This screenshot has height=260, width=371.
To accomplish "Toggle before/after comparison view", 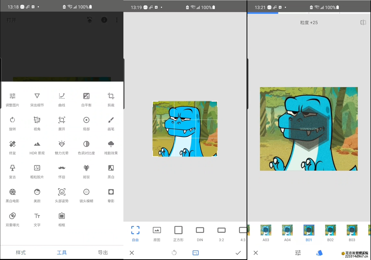I will point(363,22).
